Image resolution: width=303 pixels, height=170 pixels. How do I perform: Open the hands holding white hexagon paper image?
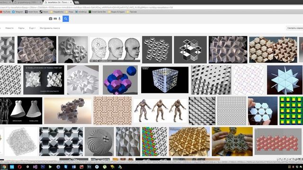tap(263, 110)
